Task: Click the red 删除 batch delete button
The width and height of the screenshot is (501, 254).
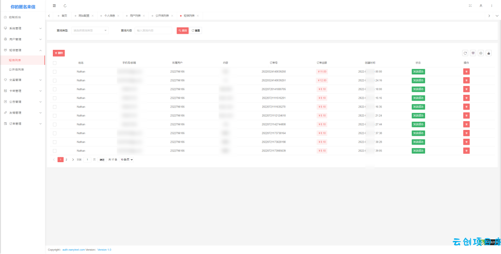Action: (59, 53)
